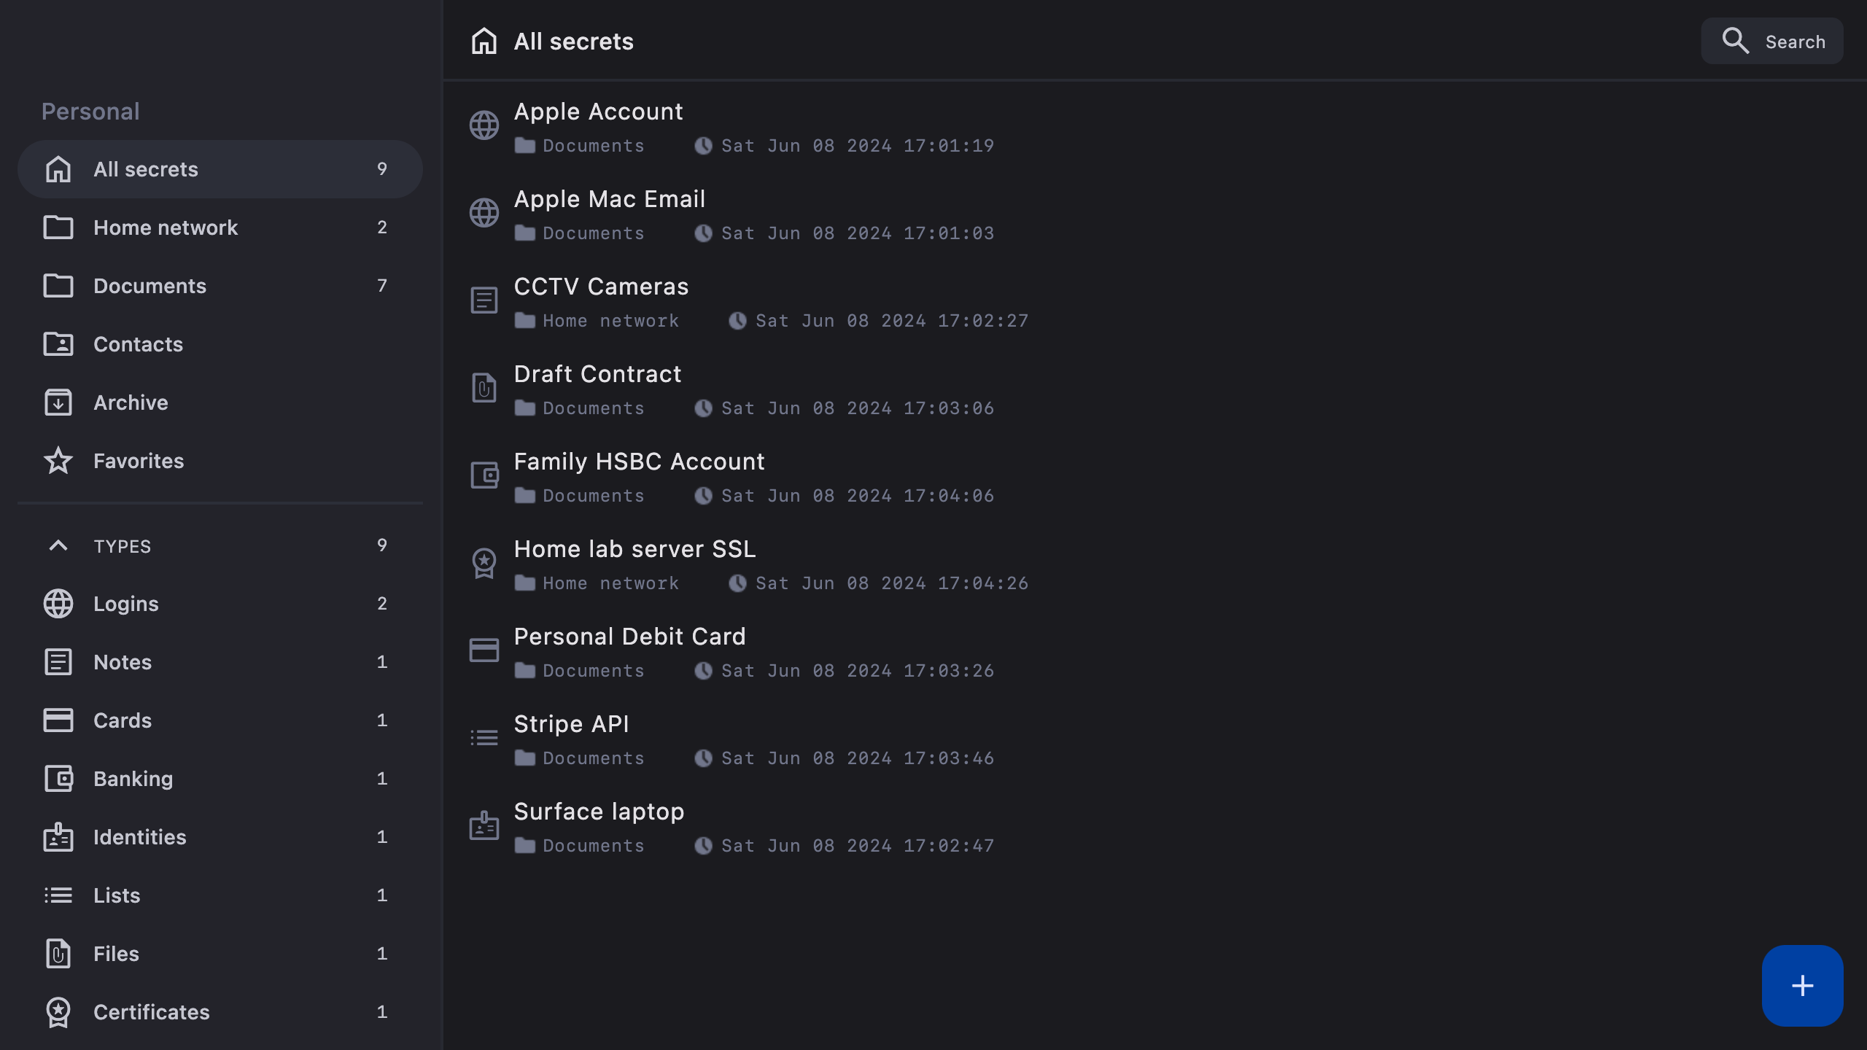
Task: Filter by Logins type
Action: coord(126,604)
